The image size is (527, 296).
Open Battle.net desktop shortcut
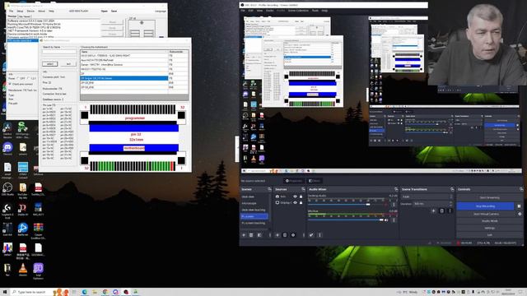[x=23, y=228]
